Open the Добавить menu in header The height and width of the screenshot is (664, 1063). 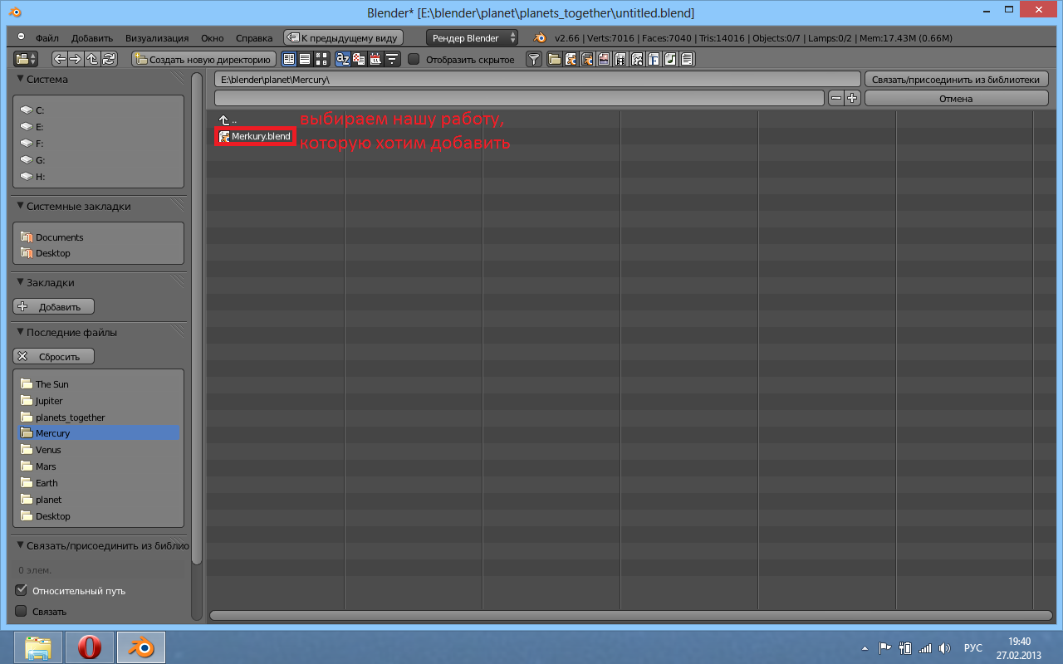click(x=92, y=38)
